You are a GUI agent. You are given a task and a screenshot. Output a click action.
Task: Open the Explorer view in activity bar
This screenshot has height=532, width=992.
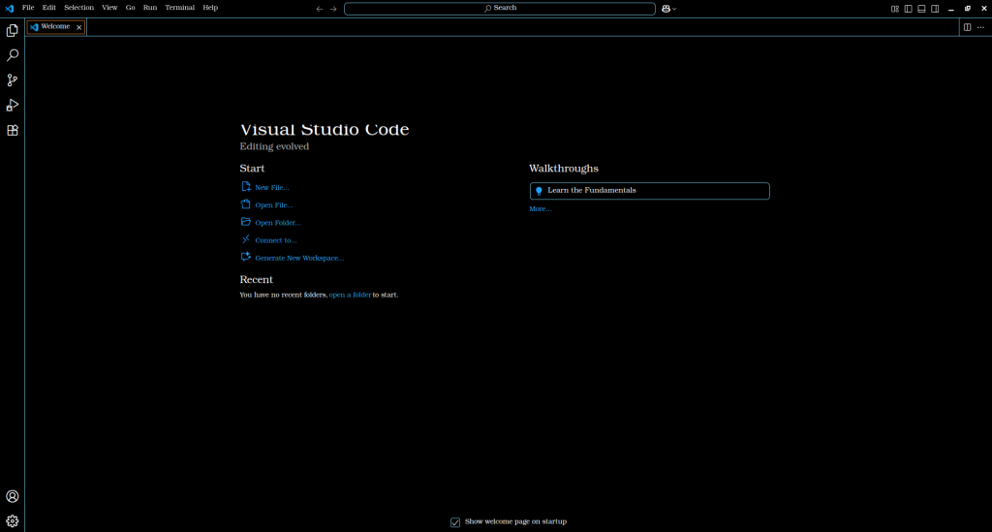(x=13, y=31)
